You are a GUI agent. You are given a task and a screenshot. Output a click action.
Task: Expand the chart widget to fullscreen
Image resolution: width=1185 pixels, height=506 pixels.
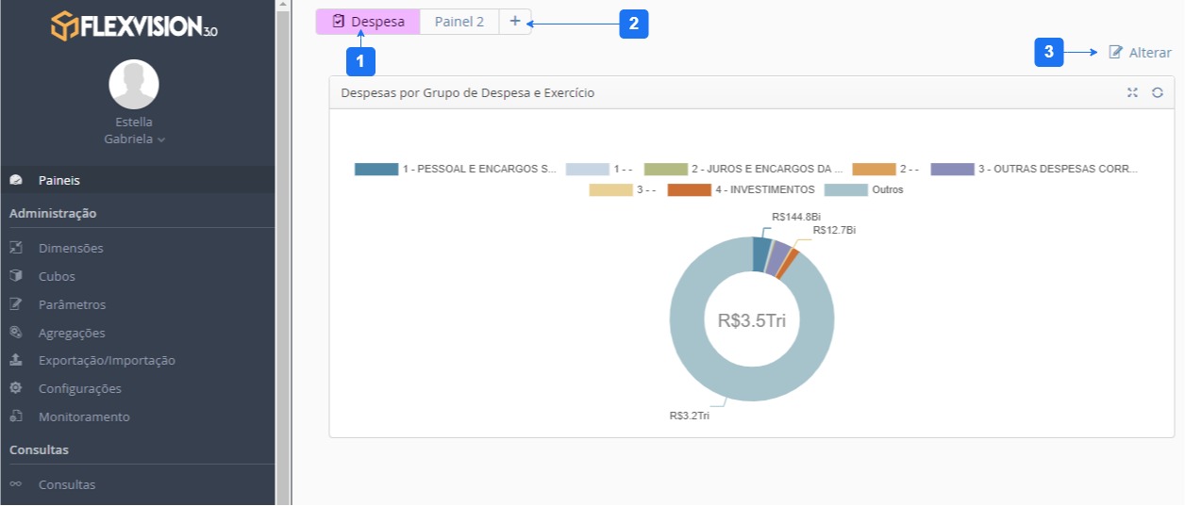(1132, 93)
